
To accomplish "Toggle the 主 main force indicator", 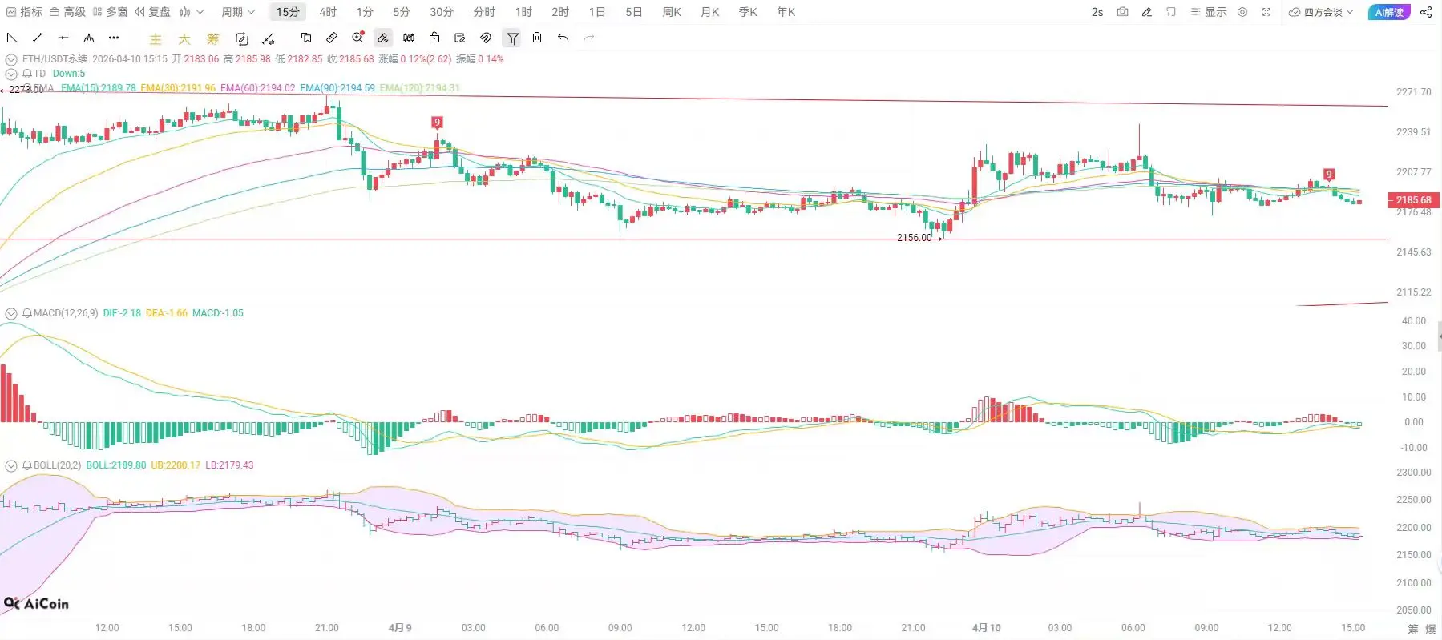I will (156, 38).
